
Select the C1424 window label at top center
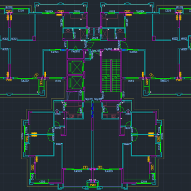(95, 38)
